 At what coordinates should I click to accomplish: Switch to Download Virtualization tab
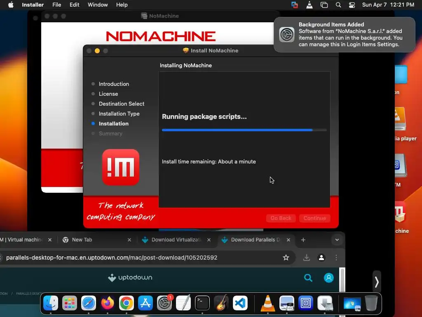click(176, 240)
